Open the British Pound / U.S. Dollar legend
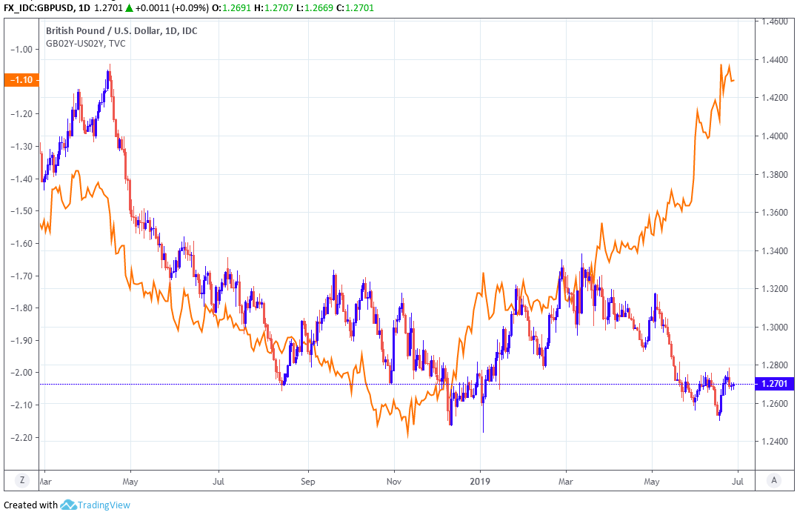The width and height of the screenshot is (797, 515). click(x=121, y=30)
